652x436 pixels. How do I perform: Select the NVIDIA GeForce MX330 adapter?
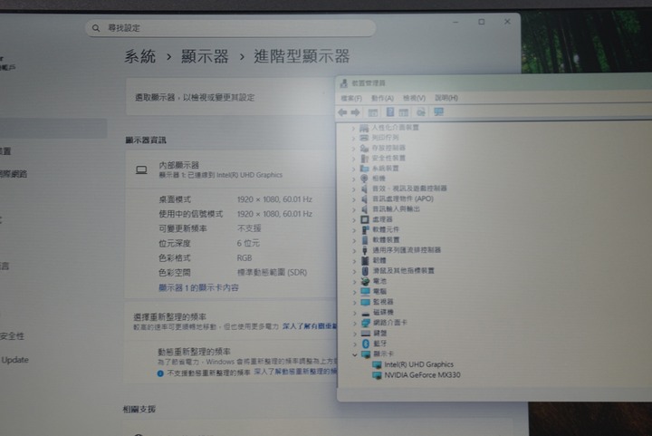422,374
